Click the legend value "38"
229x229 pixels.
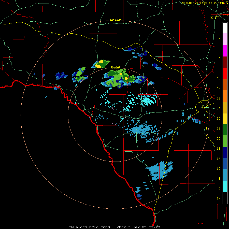(x=219, y=98)
